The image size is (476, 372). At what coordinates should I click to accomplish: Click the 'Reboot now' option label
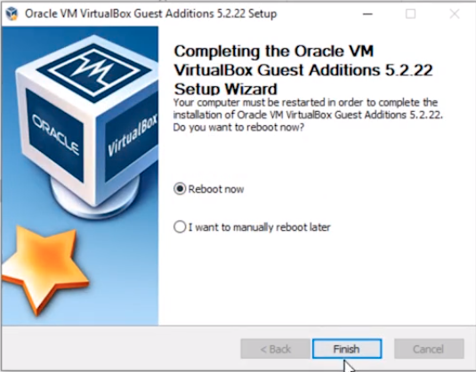216,189
